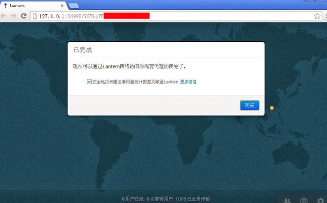This screenshot has height=203, width=327.
Task: Open a new browser tab
Action: click(74, 6)
